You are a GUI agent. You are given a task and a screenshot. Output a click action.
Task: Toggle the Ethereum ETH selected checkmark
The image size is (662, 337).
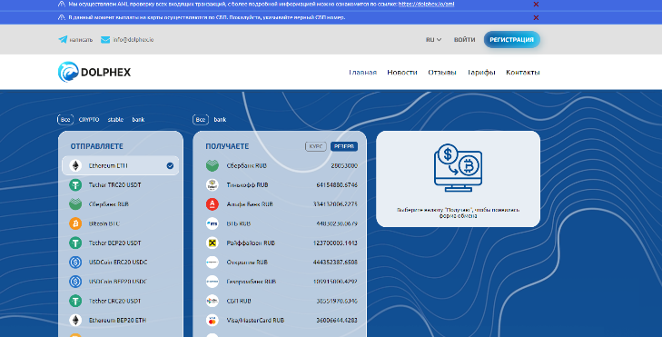pos(170,166)
